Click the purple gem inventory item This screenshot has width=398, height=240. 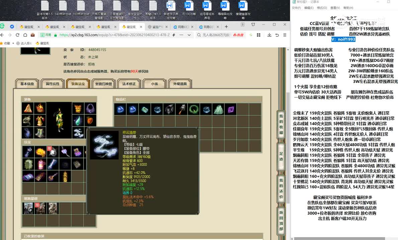pos(230,109)
